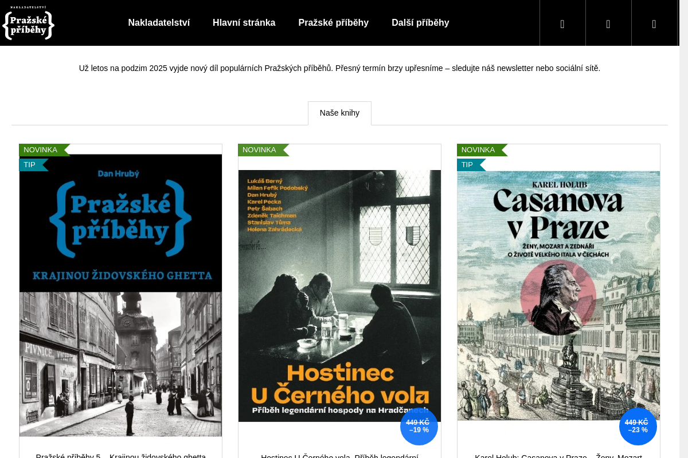Screen dimensions: 688x458
Task: Open the Nakladatelství menu item
Action: 159,23
